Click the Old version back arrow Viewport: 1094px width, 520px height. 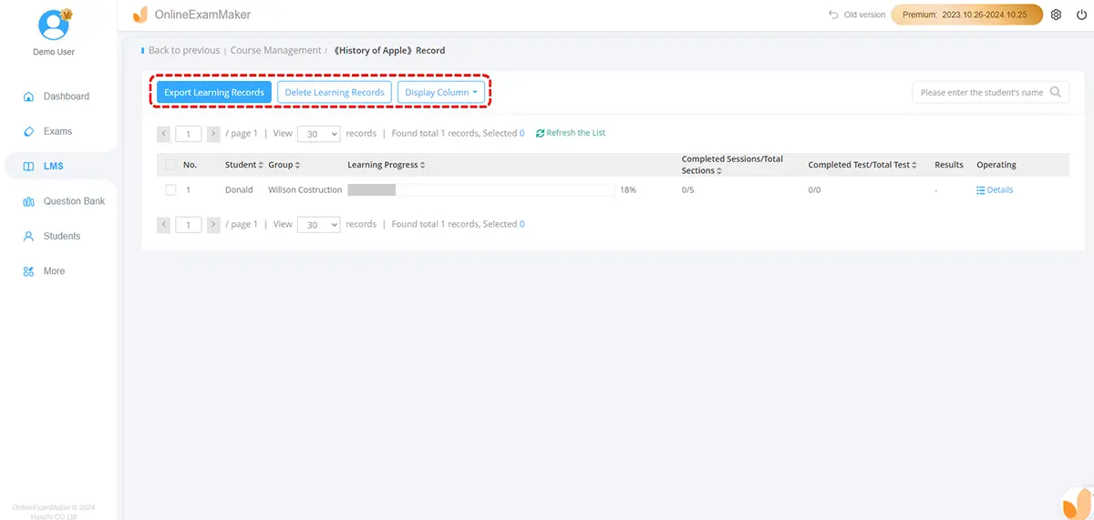pyautogui.click(x=833, y=15)
